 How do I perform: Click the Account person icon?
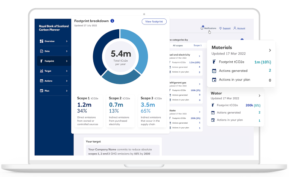click(235, 28)
